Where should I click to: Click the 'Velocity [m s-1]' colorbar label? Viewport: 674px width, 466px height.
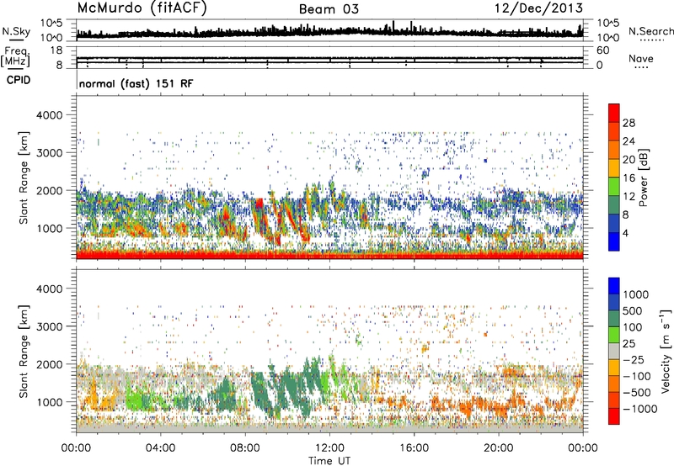665,351
